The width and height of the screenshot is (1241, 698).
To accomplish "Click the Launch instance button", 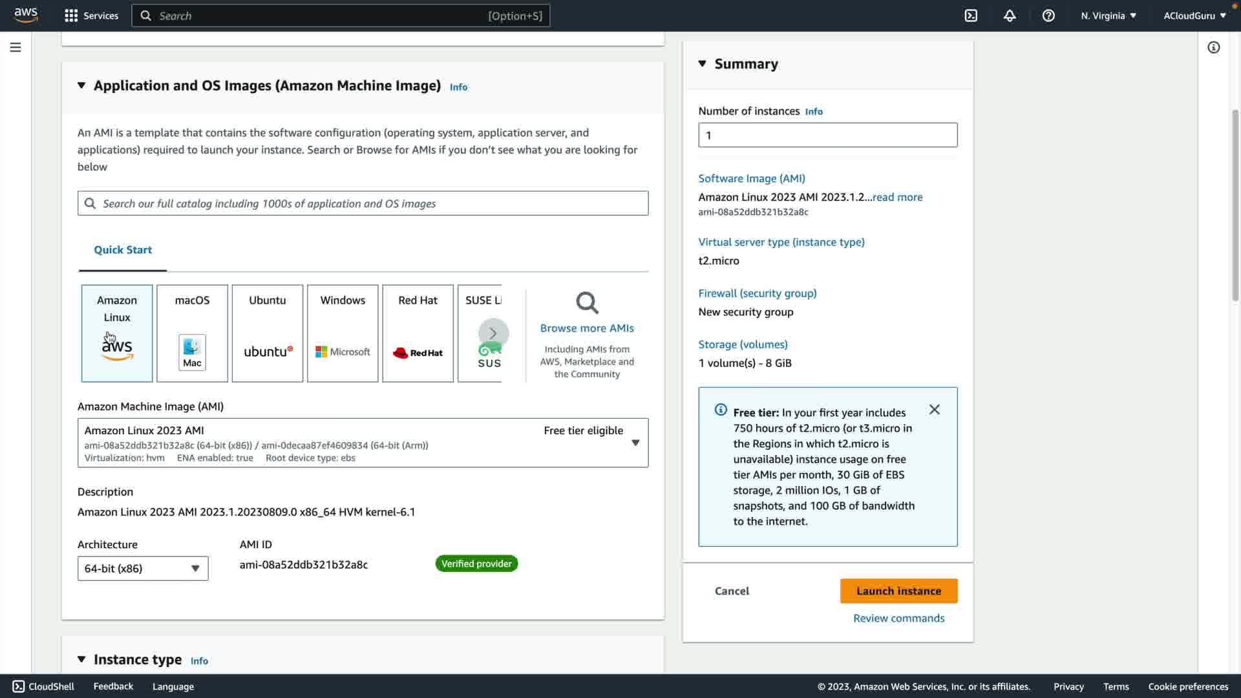I will (898, 591).
